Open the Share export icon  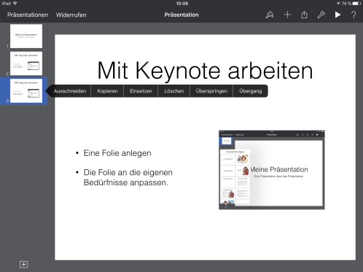click(x=304, y=15)
